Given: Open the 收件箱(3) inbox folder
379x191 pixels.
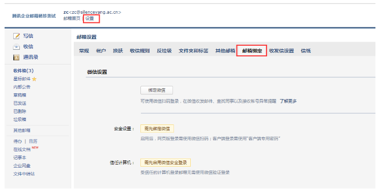Looking at the screenshot, I should click(x=23, y=71).
